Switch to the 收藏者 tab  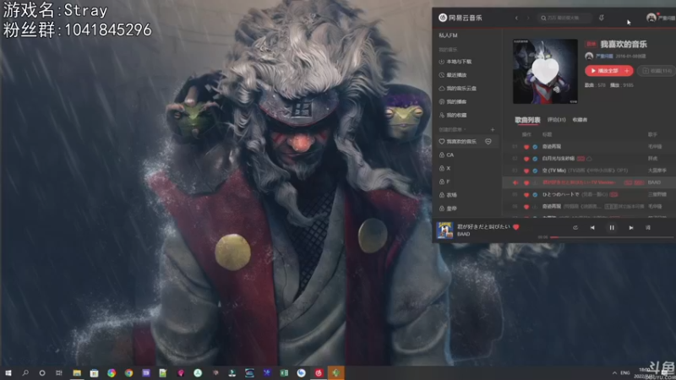point(580,120)
